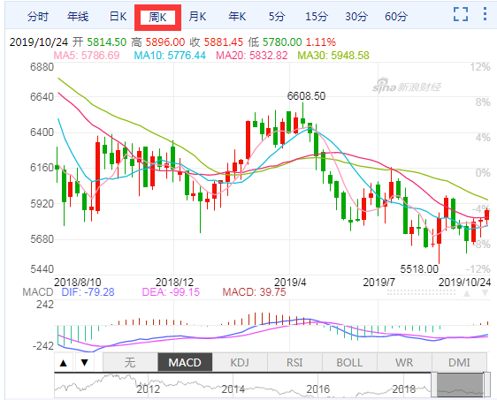Switch to the 分时 chart tab

(x=38, y=17)
